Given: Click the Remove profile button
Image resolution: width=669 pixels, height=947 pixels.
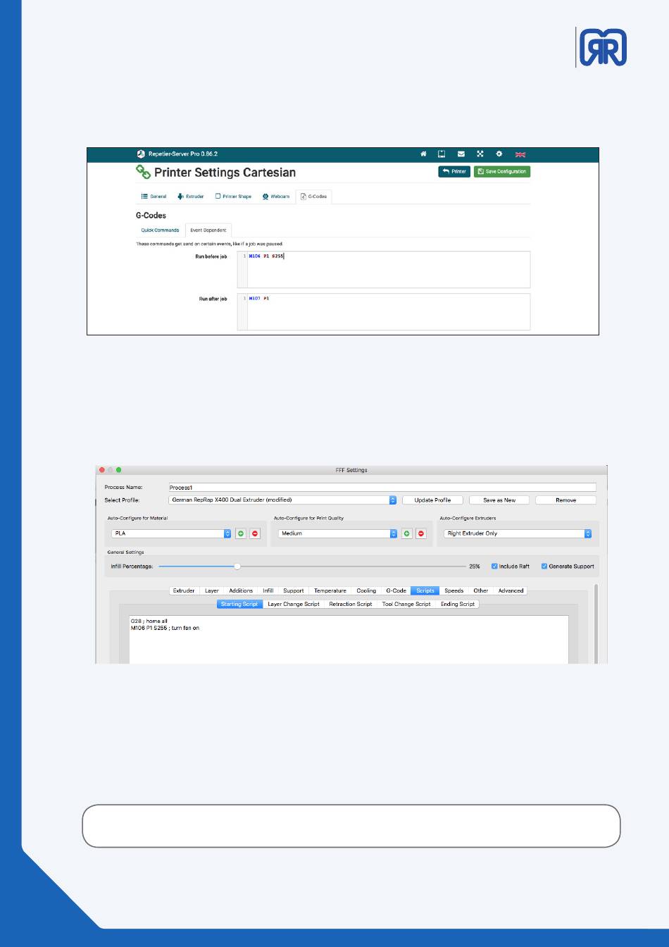Looking at the screenshot, I should [565, 500].
